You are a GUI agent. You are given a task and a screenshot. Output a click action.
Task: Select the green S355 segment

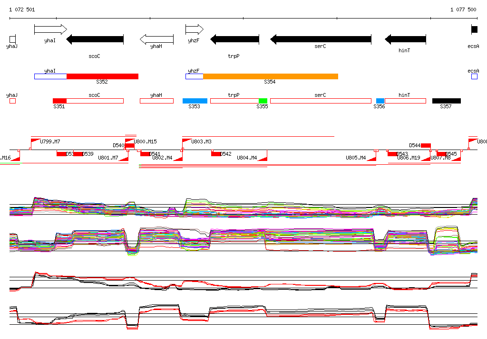263,101
